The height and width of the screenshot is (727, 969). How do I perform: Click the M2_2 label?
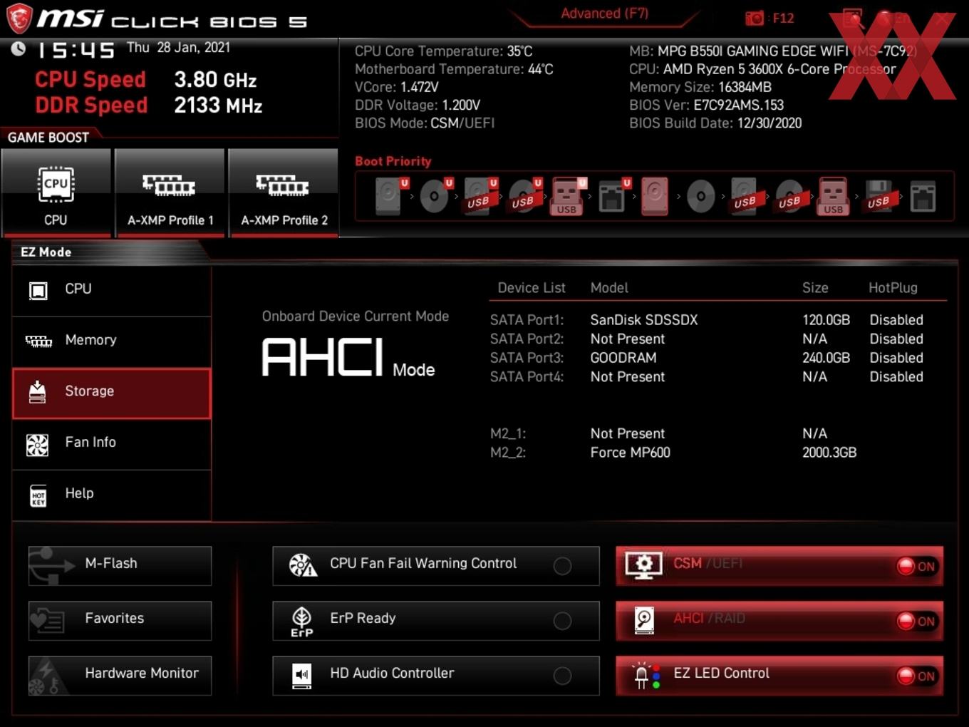click(x=508, y=453)
